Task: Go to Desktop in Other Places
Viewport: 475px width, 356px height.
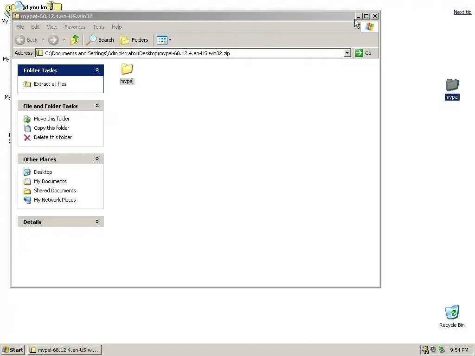Action: coord(43,172)
